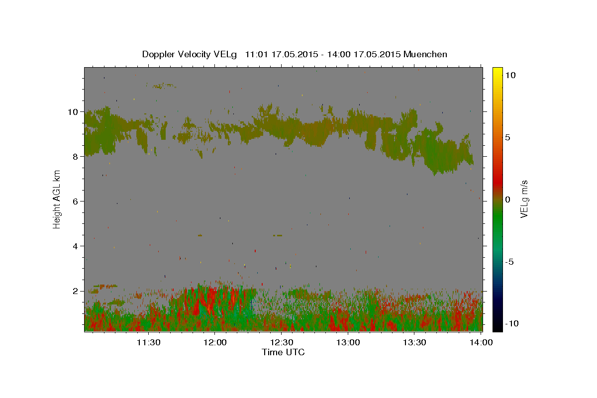This screenshot has width=597, height=398.
Task: Click the colorbar value 0
Action: [x=507, y=199]
